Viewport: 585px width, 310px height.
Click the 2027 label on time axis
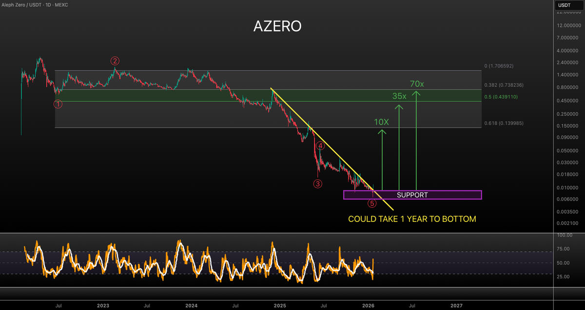click(456, 306)
